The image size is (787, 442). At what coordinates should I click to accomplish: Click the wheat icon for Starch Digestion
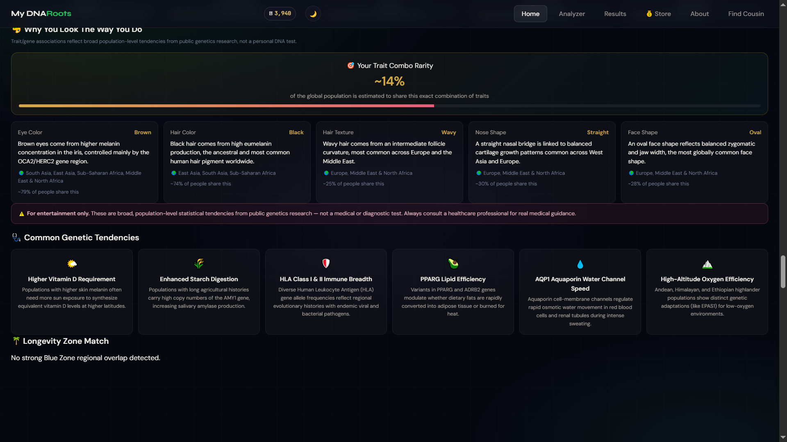coord(199,264)
